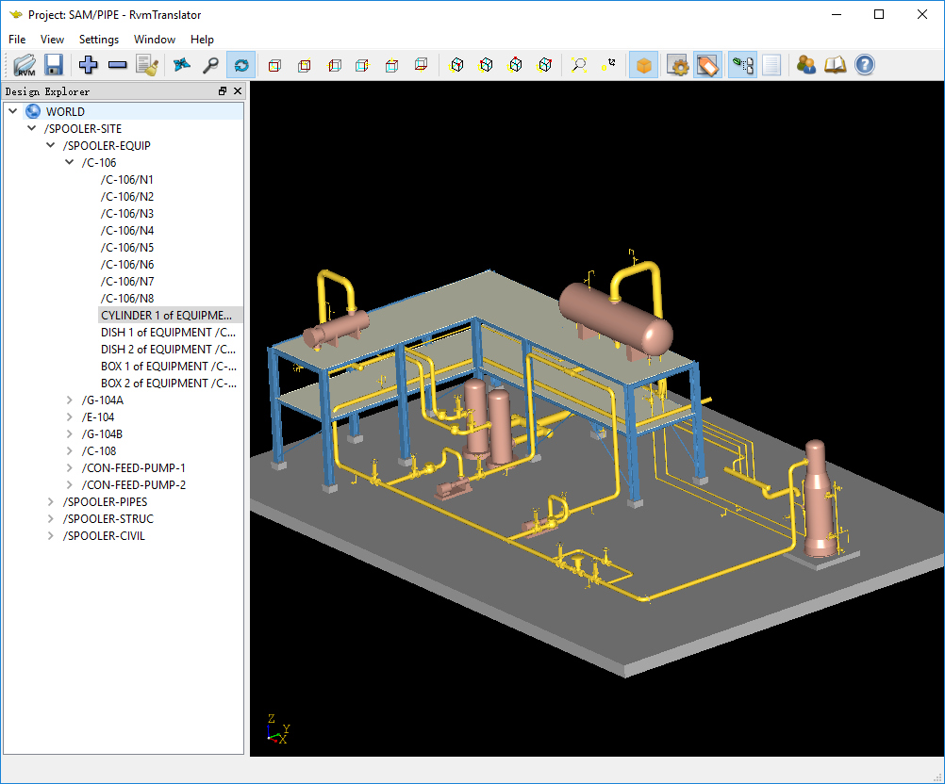Click the magnifying glass search icon
The width and height of the screenshot is (945, 784).
click(211, 65)
